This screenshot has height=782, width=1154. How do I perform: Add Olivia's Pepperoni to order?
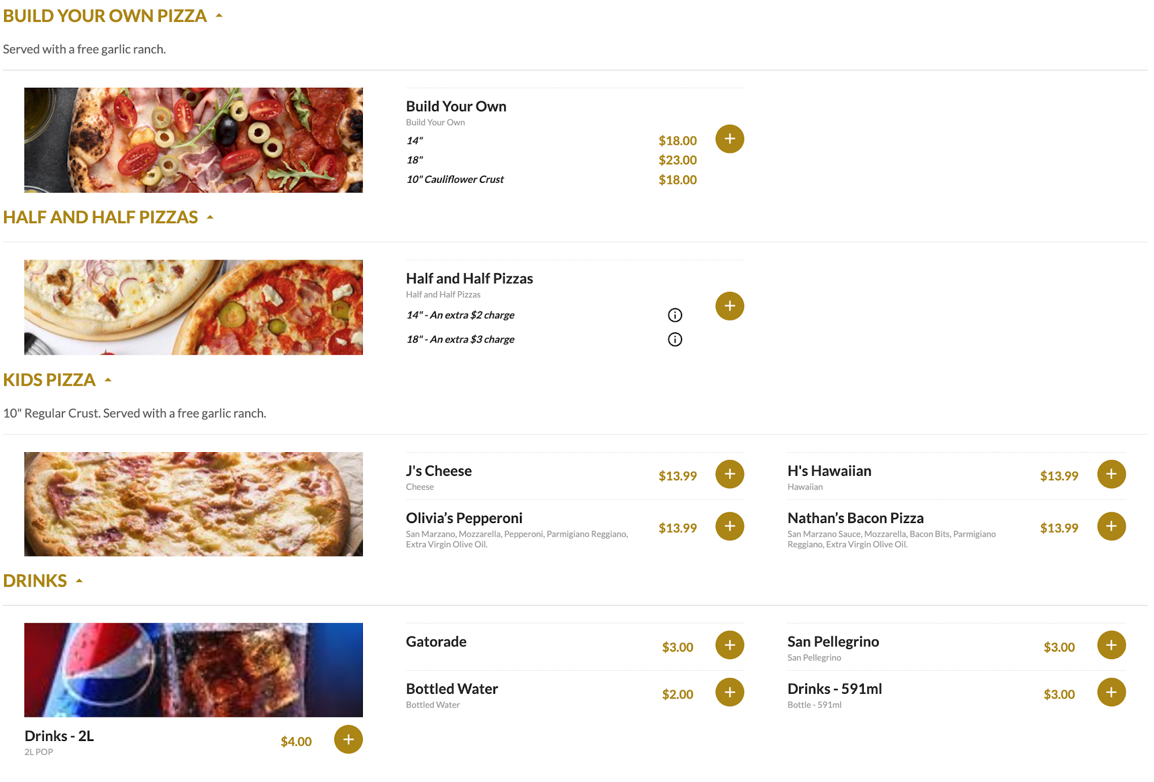click(x=729, y=526)
